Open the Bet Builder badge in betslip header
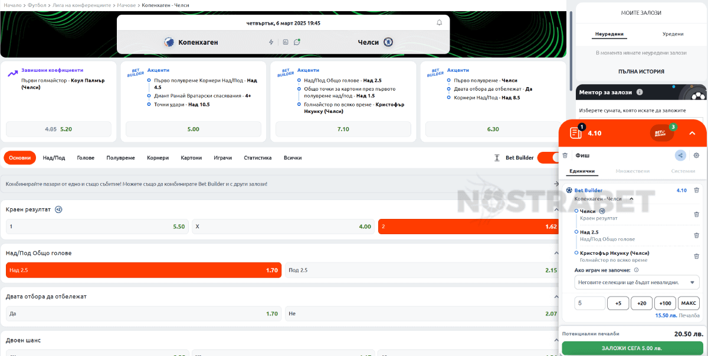The width and height of the screenshot is (708, 356). point(661,133)
